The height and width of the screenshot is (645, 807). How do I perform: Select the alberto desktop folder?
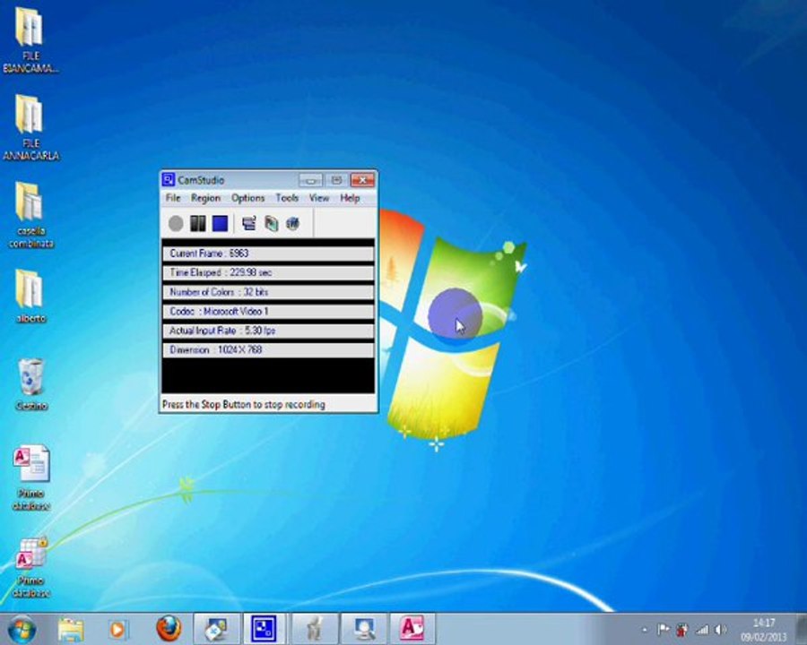(30, 296)
